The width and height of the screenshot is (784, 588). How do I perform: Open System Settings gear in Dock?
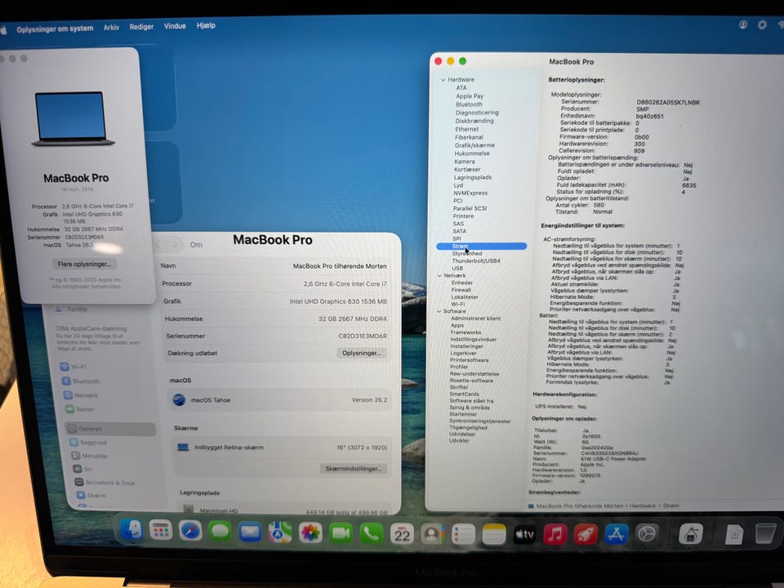pyautogui.click(x=647, y=534)
